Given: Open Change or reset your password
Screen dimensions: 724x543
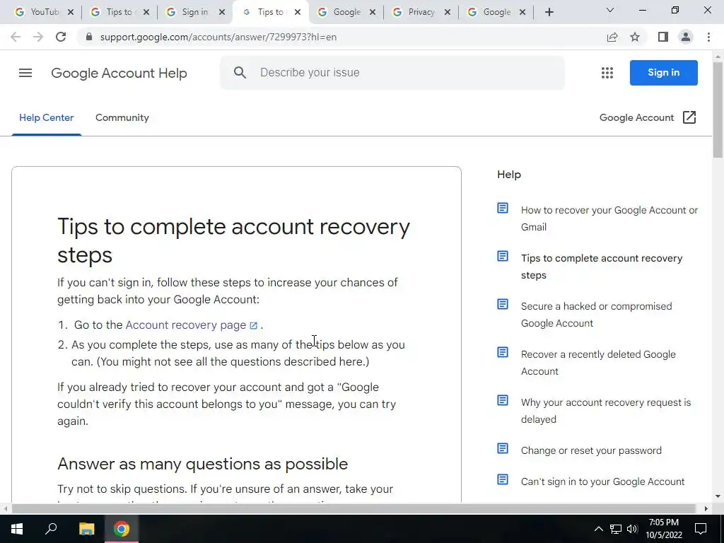Looking at the screenshot, I should coord(591,450).
